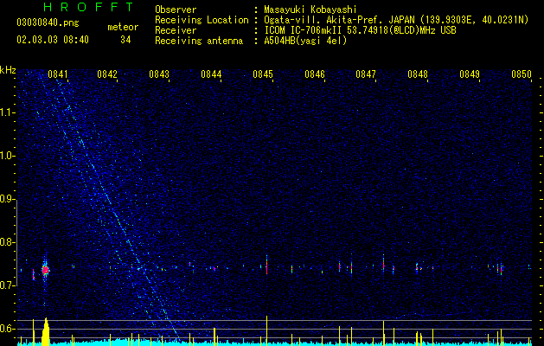Click the date stamp 02.03.03 08:40
The height and width of the screenshot is (346, 544).
tap(53, 40)
